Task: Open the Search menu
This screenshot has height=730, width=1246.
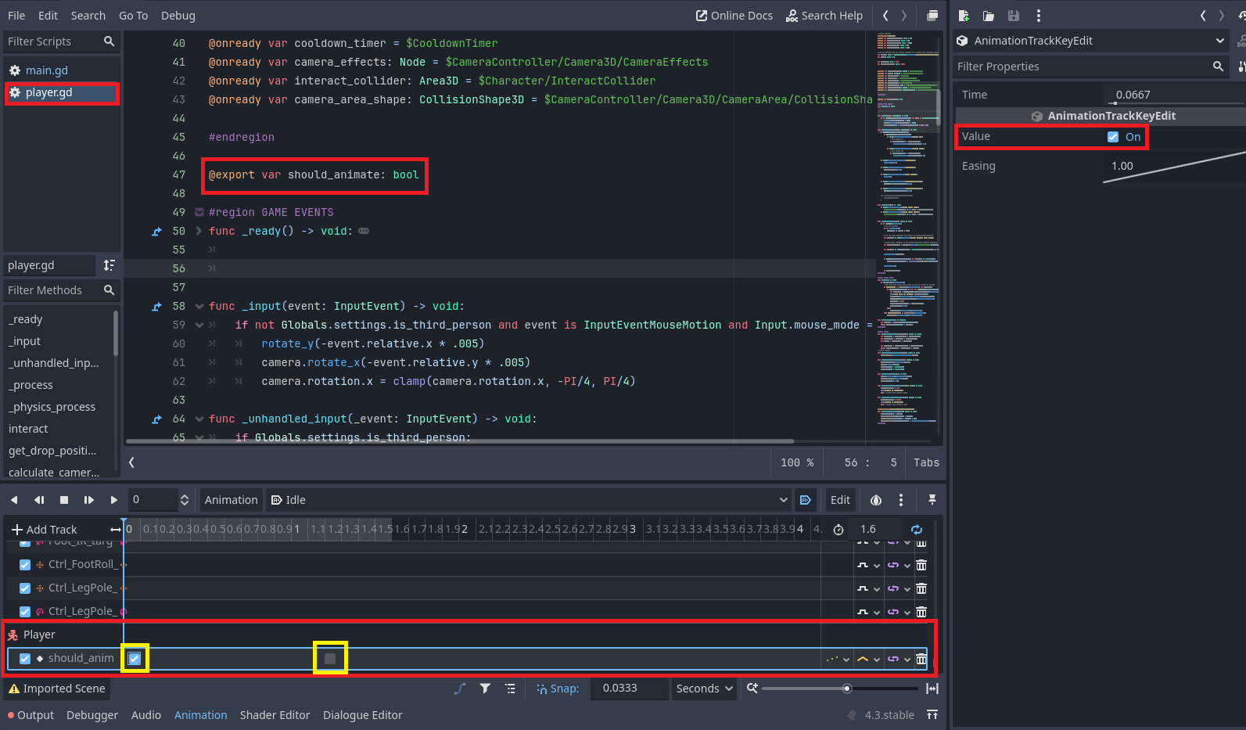Action: click(x=88, y=16)
